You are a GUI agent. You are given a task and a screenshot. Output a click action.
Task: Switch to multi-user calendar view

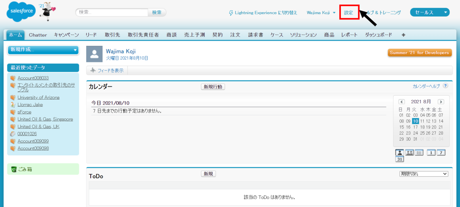[x=409, y=153]
